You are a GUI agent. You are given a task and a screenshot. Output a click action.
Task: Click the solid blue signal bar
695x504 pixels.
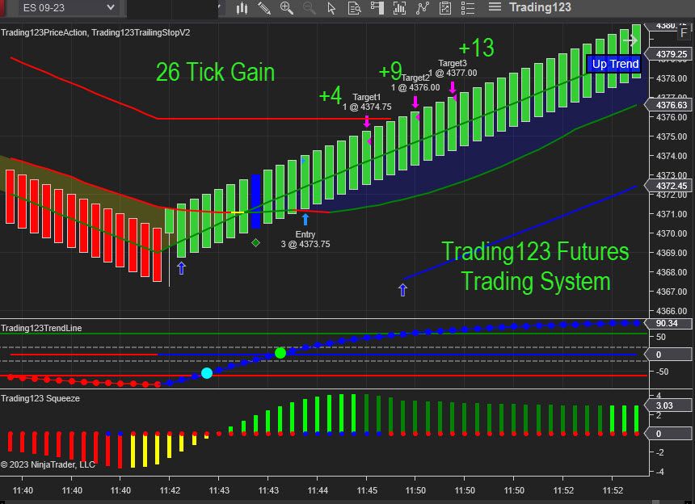click(255, 201)
